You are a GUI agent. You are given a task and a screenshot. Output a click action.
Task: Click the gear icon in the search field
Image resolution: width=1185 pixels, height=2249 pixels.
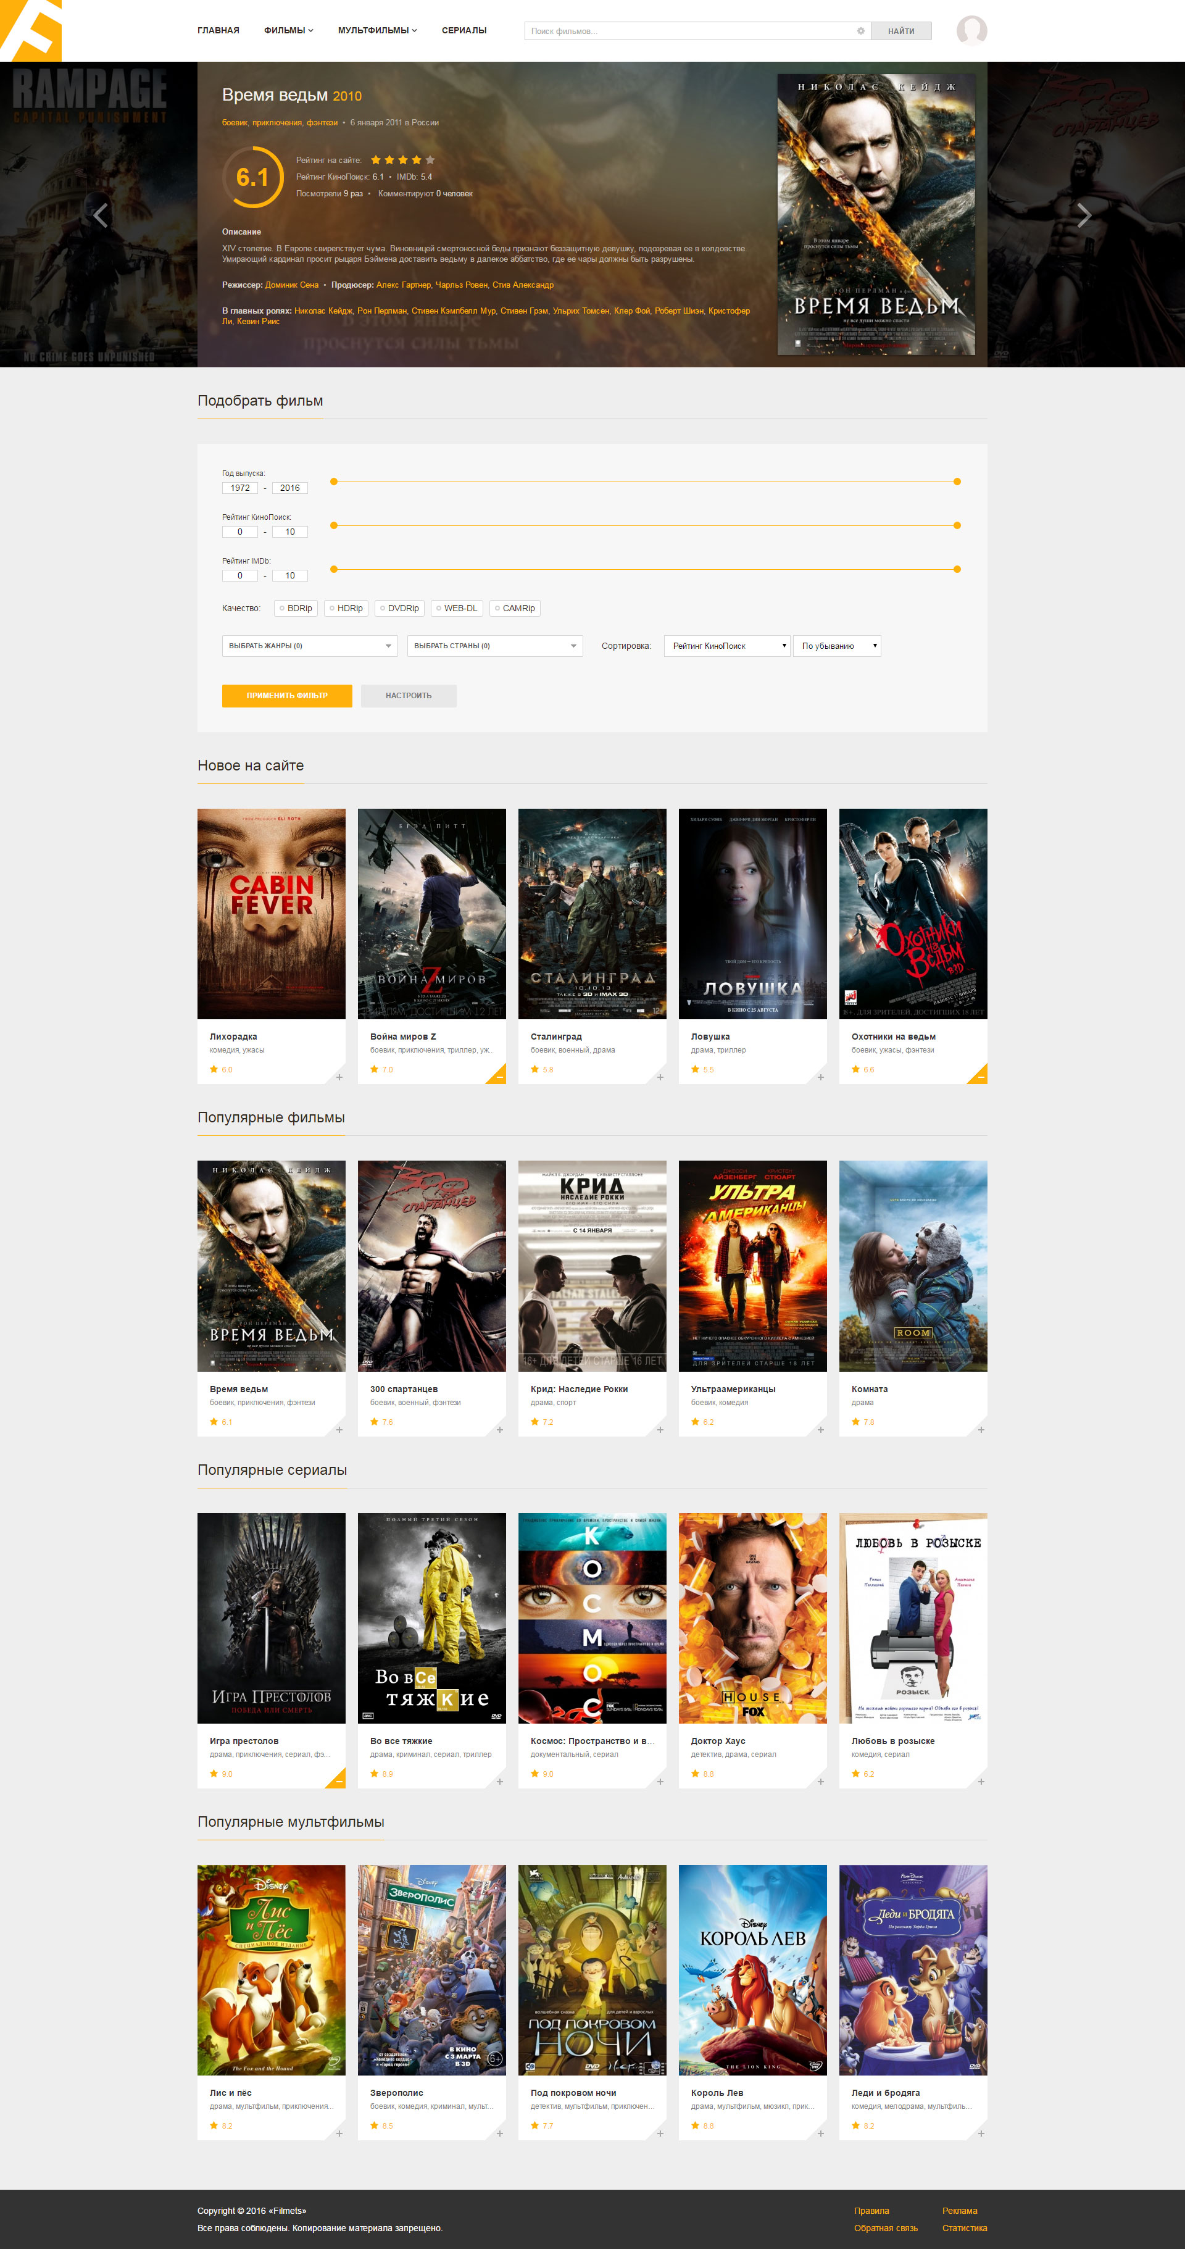click(x=860, y=30)
